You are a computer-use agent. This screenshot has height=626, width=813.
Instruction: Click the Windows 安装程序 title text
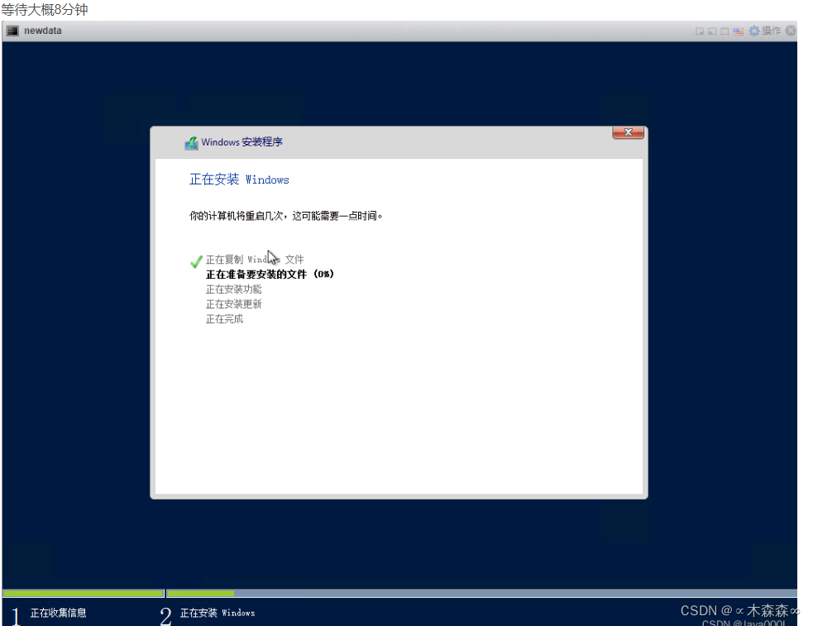(x=242, y=142)
